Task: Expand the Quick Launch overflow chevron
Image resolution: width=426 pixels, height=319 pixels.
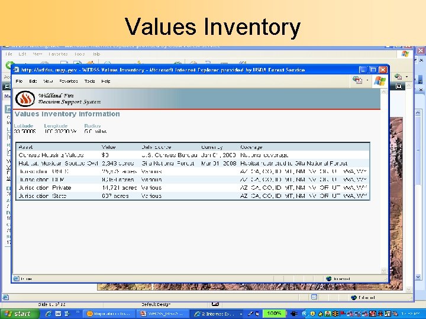Action: 78,312
